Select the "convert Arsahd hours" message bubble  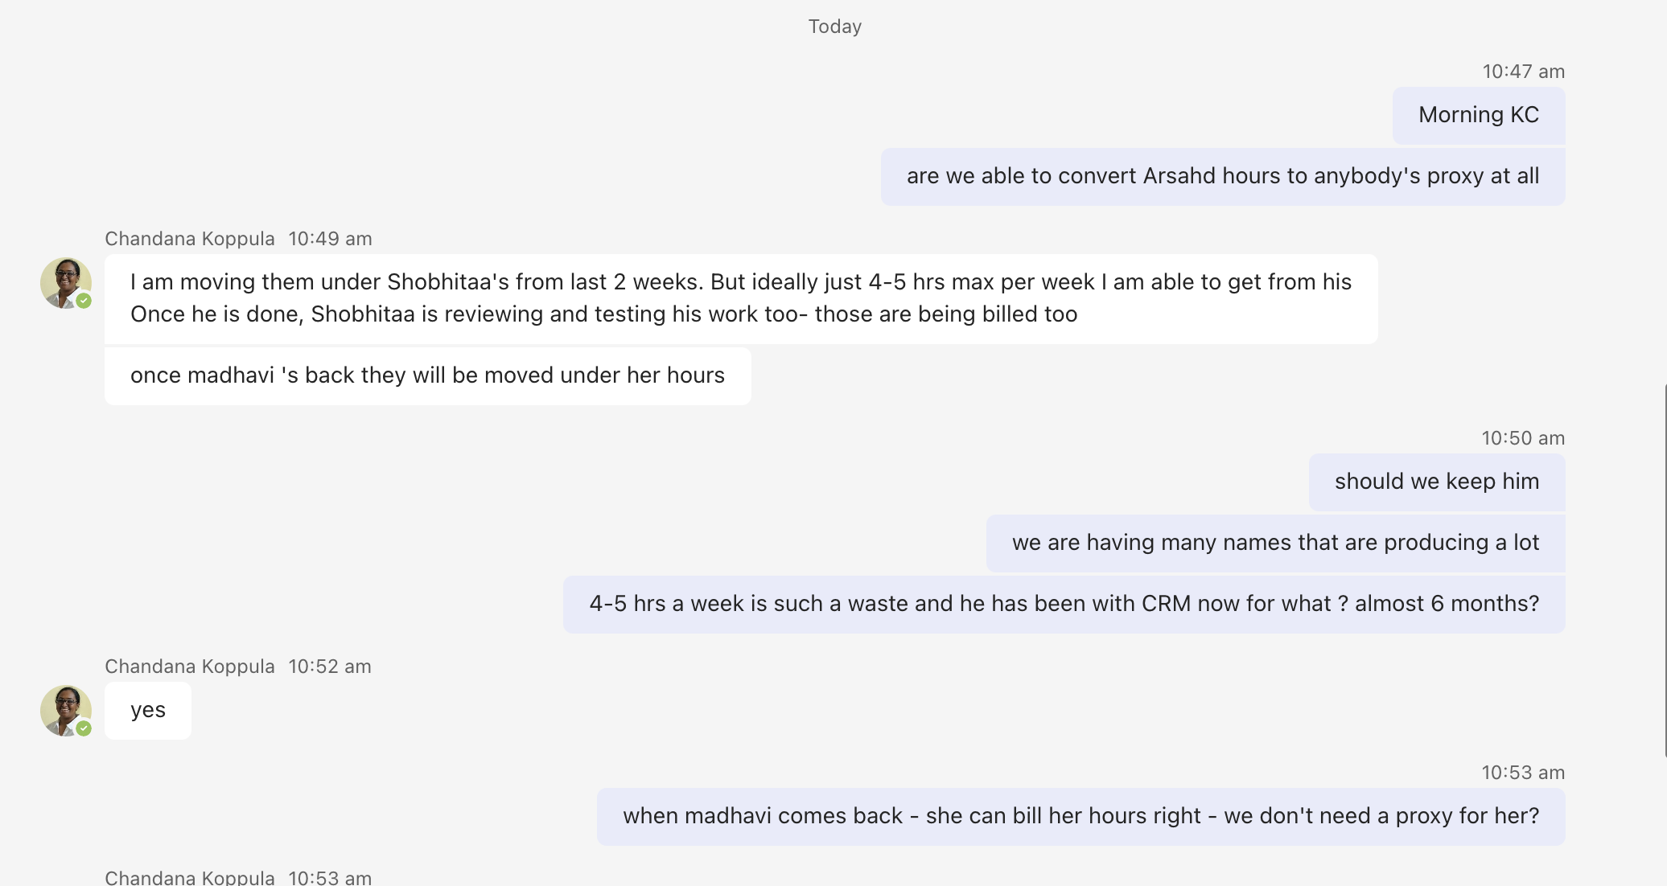click(x=1222, y=176)
